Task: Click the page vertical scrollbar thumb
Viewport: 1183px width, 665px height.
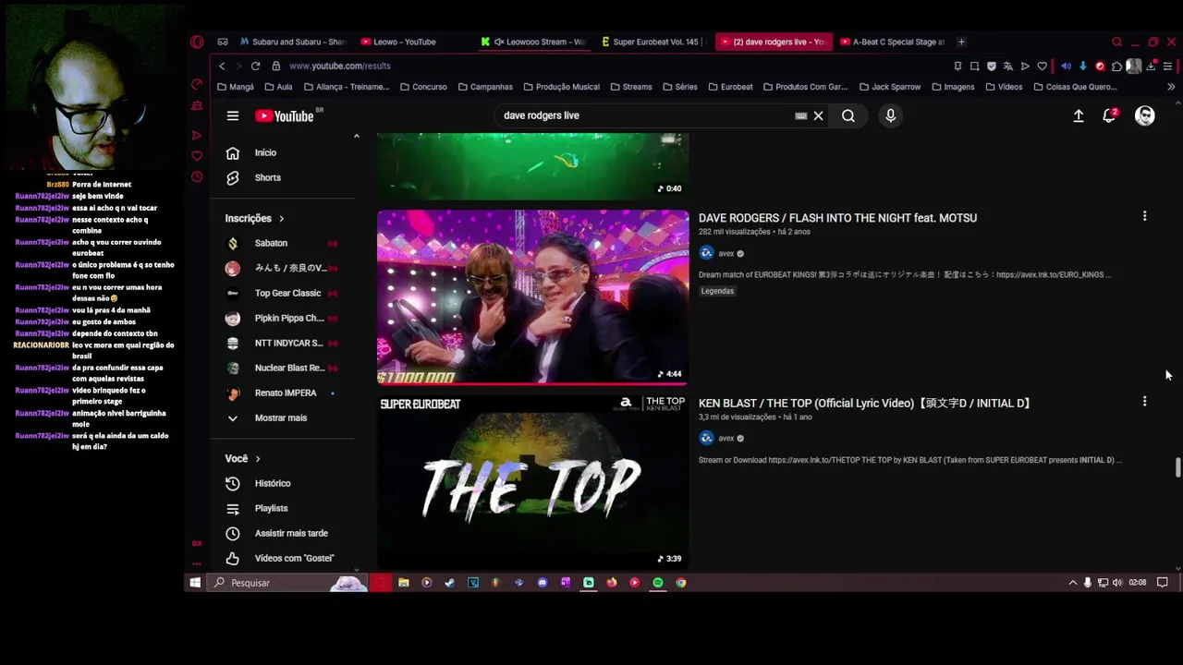Action: (x=1177, y=466)
